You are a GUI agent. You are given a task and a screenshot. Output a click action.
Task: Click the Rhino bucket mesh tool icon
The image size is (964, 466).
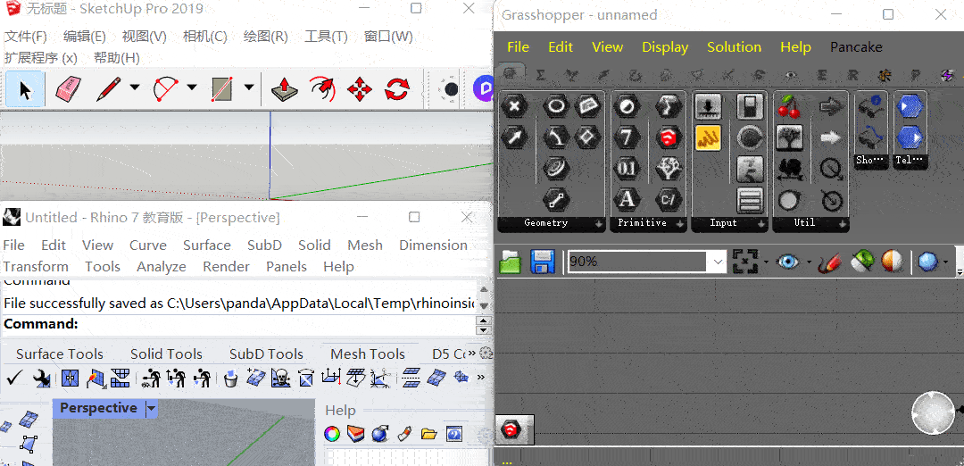[x=230, y=378]
